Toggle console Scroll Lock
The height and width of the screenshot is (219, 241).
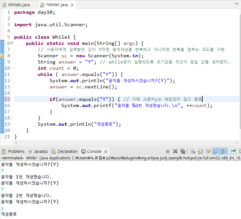point(200,152)
